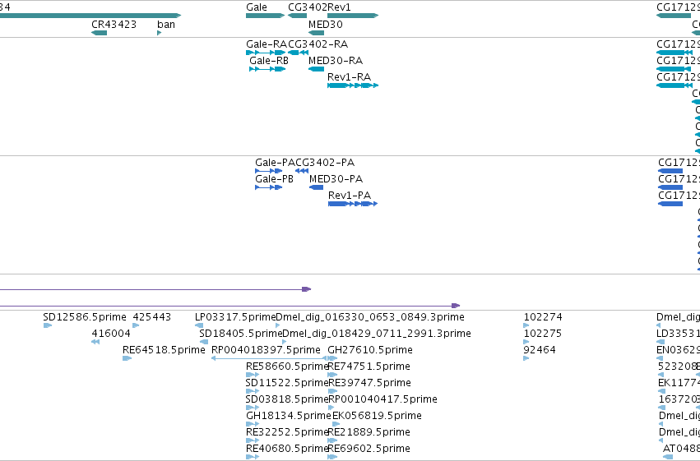Click the CR43423 gene feature

[99, 33]
